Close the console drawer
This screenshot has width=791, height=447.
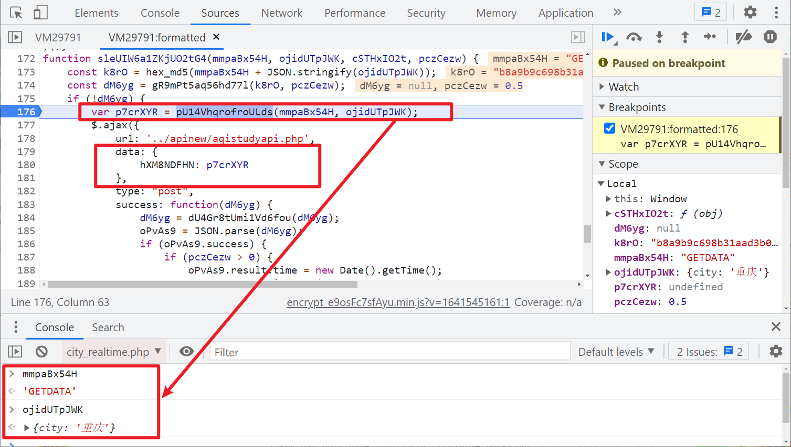776,326
